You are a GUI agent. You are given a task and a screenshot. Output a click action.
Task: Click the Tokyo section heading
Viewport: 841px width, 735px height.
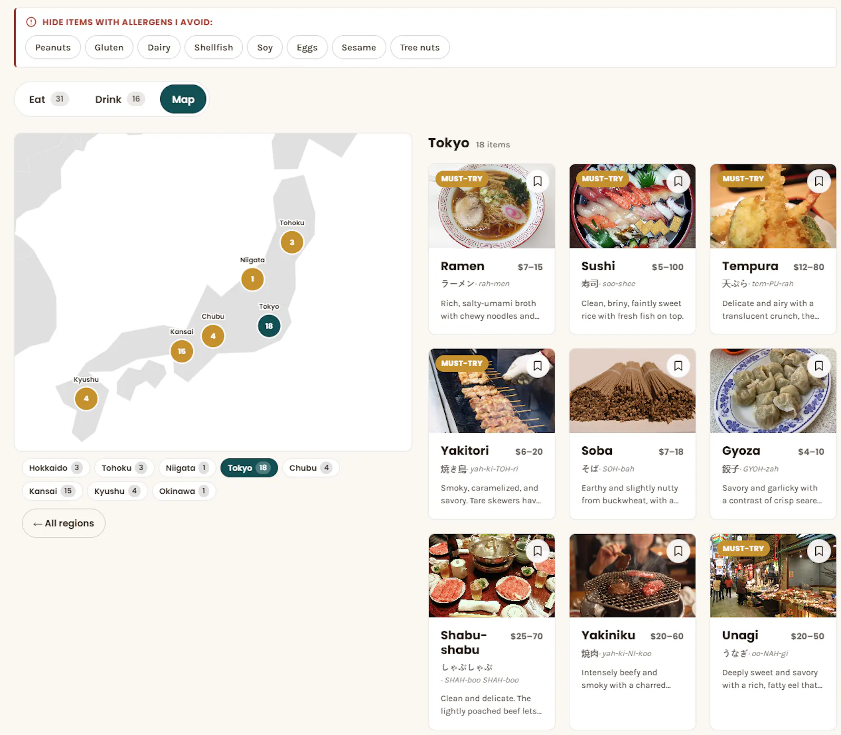coord(448,143)
